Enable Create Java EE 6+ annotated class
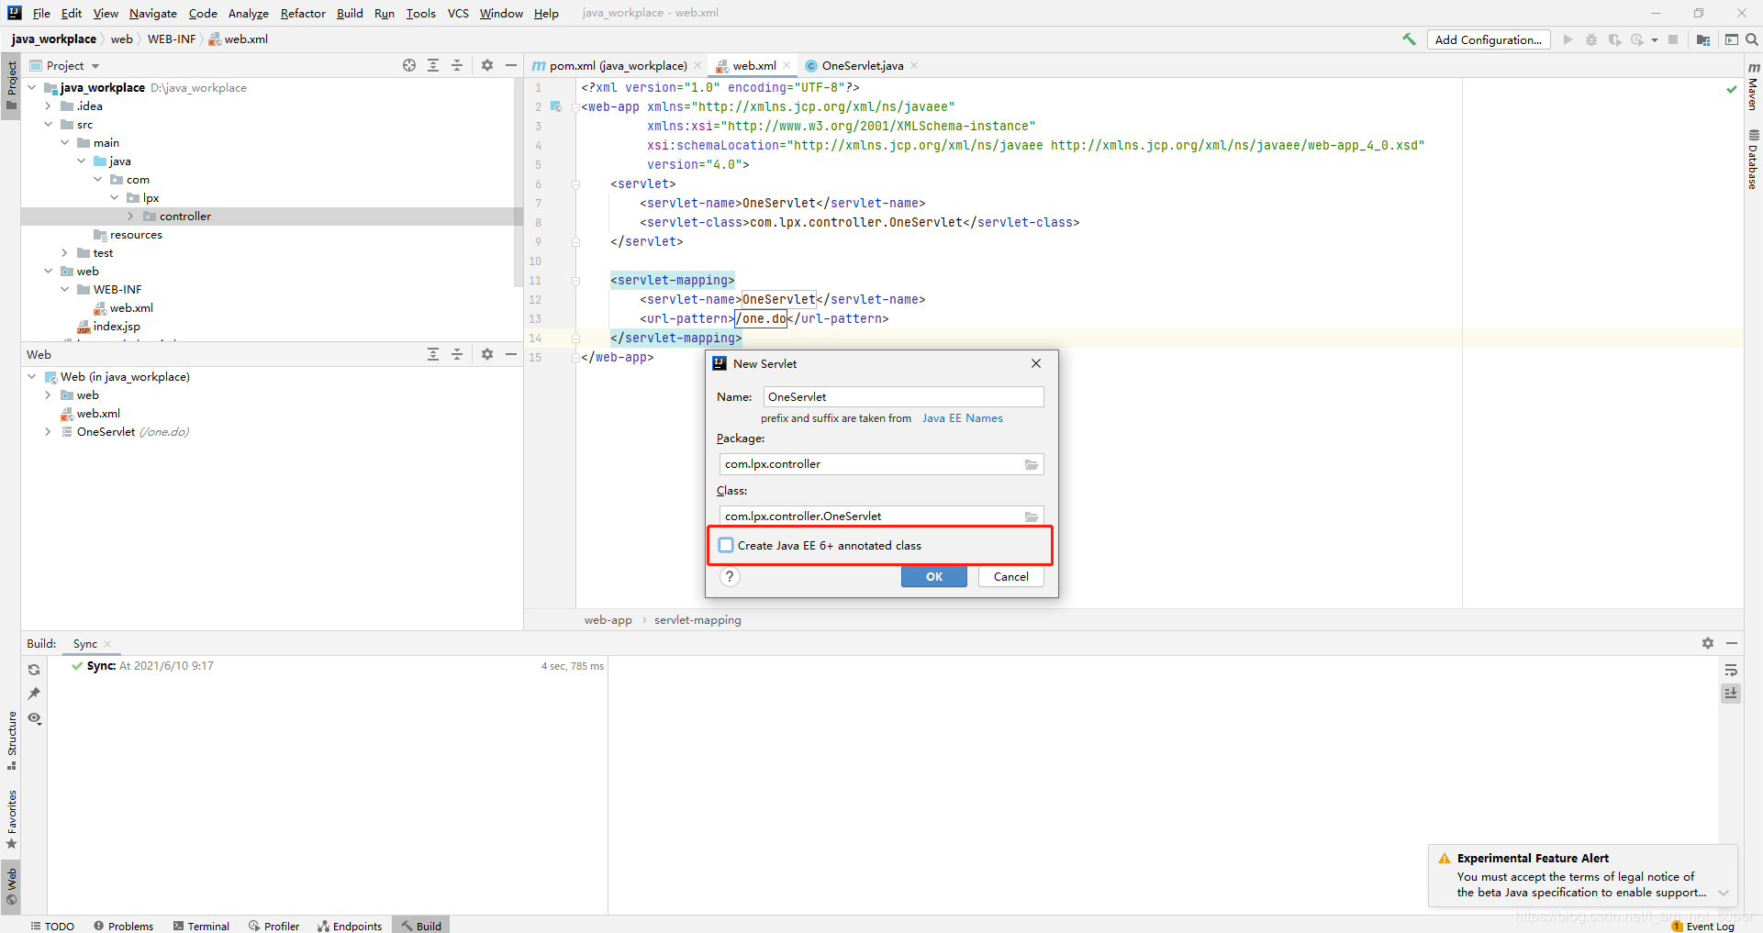The image size is (1763, 933). (726, 545)
